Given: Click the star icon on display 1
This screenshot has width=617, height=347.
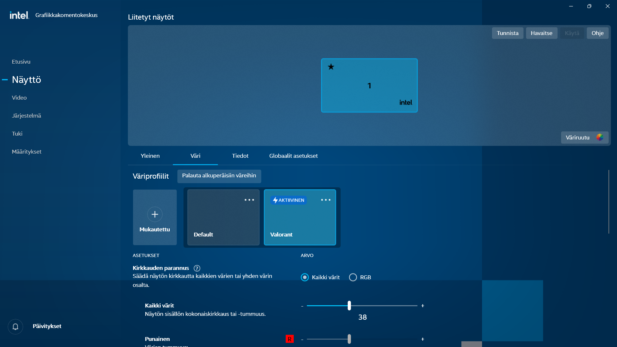Looking at the screenshot, I should (331, 67).
